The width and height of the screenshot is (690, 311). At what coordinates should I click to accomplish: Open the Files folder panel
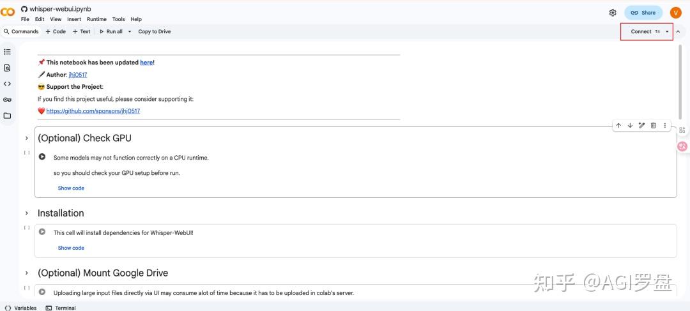pyautogui.click(x=7, y=116)
